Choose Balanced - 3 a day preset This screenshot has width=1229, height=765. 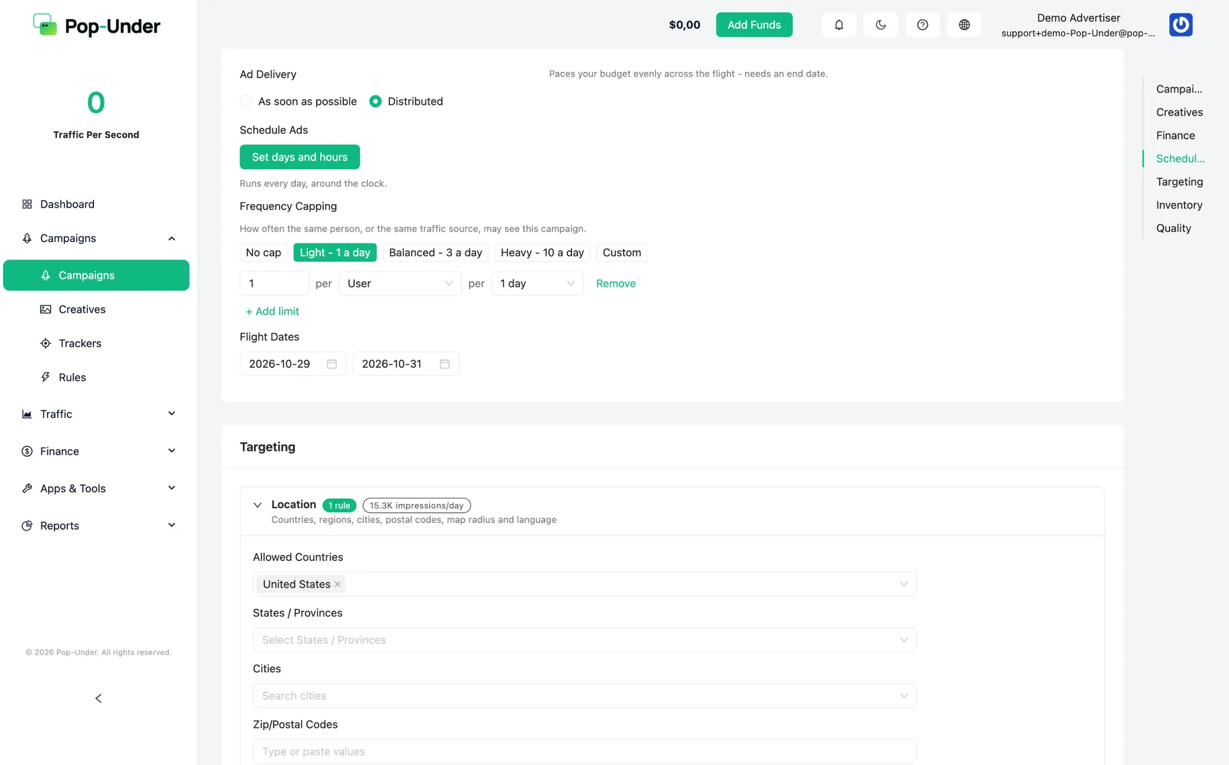[x=435, y=253]
